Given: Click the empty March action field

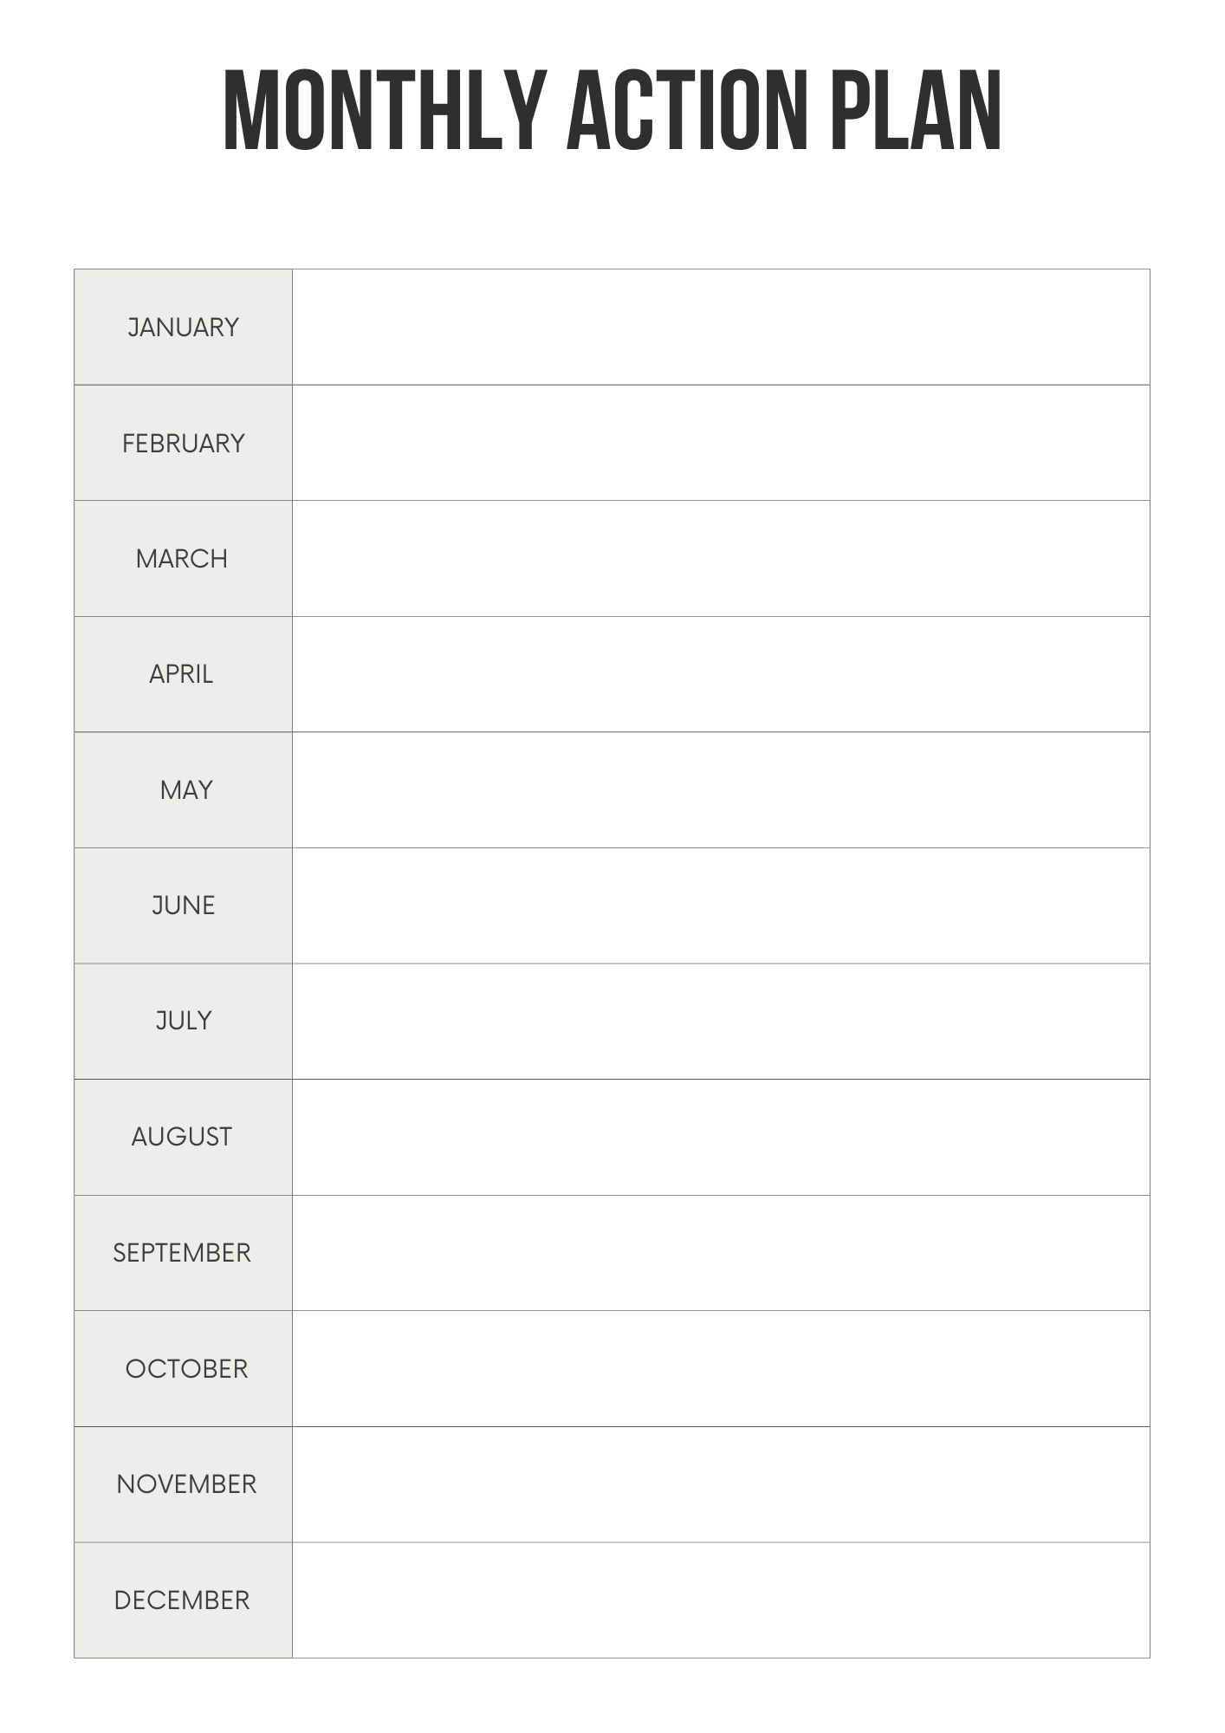Looking at the screenshot, I should (x=721, y=559).
